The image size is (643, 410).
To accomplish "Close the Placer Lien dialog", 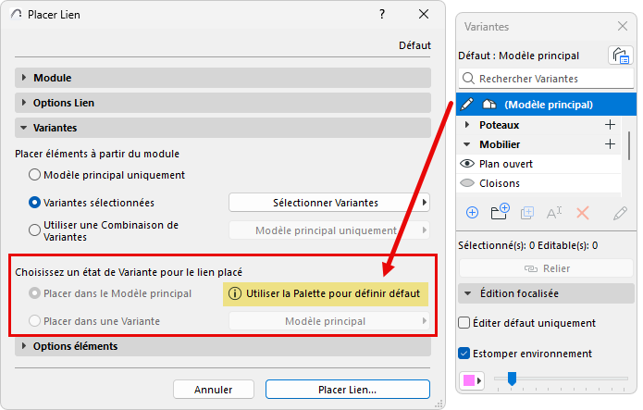I will 424,15.
